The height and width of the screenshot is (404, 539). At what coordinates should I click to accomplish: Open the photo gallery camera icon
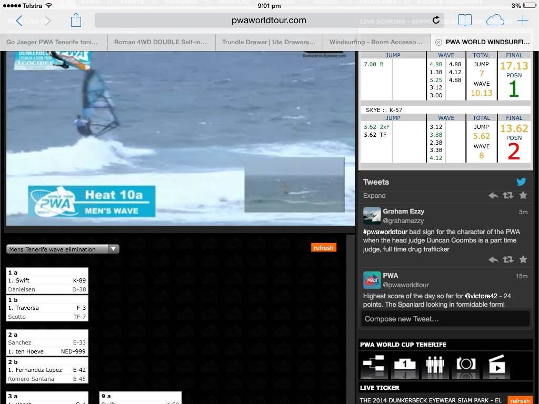coord(466,365)
